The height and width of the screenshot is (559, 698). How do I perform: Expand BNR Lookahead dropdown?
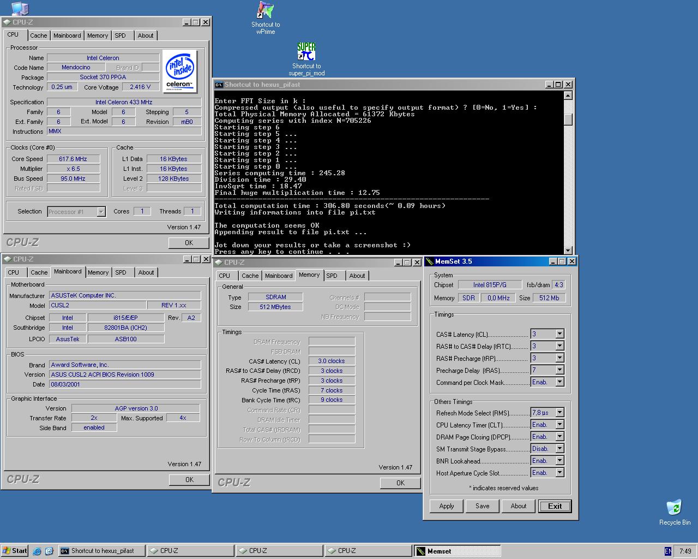tap(559, 461)
